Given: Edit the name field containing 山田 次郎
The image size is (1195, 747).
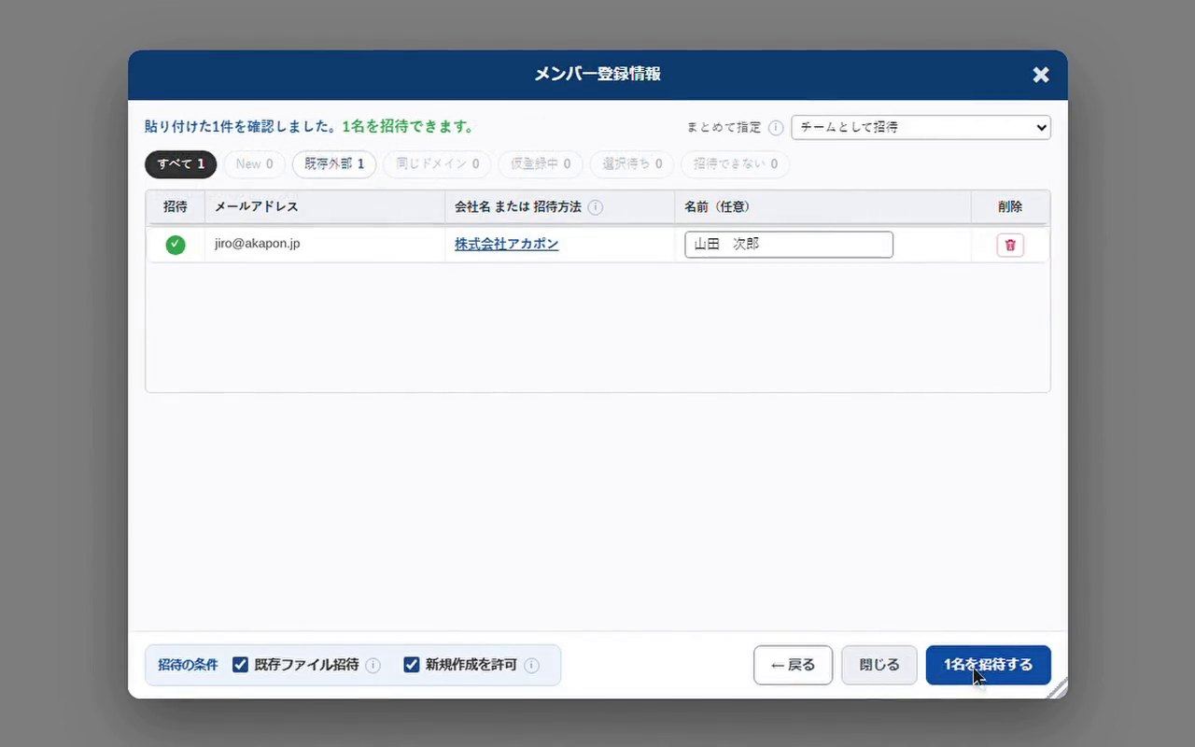Looking at the screenshot, I should point(789,245).
